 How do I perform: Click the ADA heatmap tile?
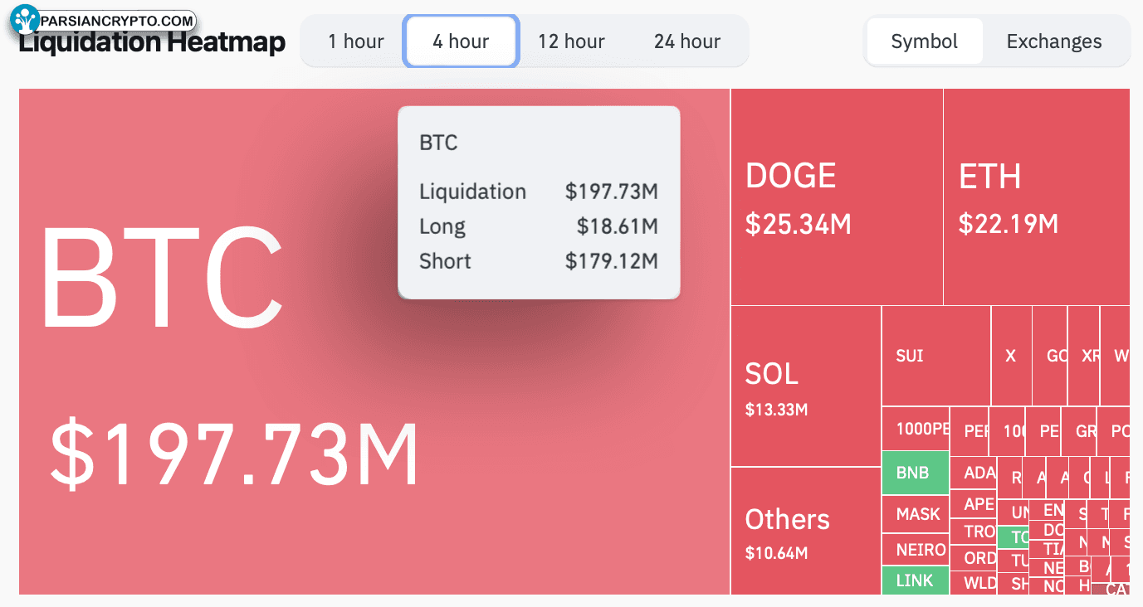pyautogui.click(x=973, y=473)
